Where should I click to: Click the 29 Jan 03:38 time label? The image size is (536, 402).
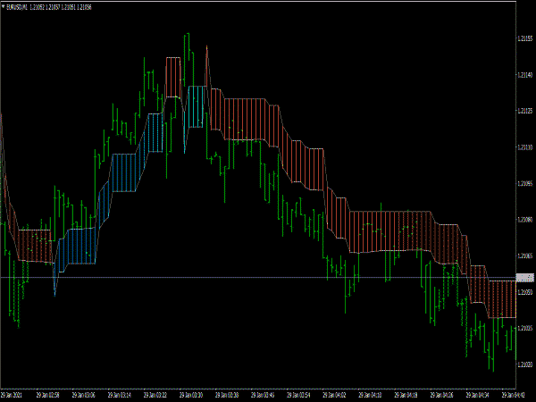(x=227, y=395)
